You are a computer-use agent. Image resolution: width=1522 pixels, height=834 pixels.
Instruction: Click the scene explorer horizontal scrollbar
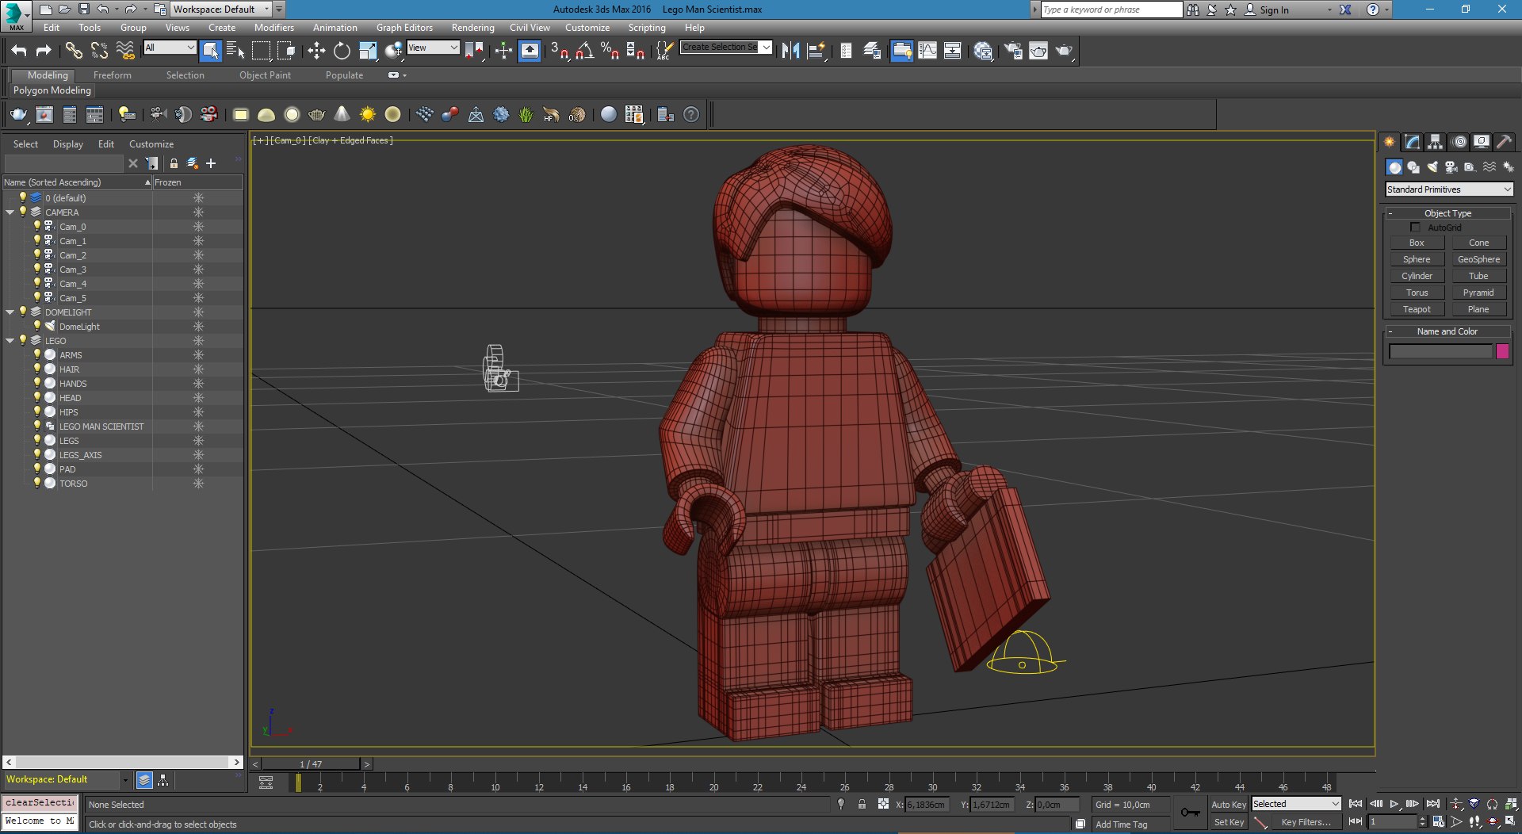(122, 762)
